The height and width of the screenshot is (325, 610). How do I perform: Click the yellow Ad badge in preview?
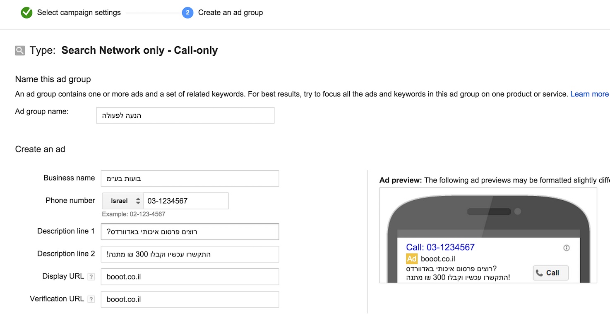[x=412, y=259]
